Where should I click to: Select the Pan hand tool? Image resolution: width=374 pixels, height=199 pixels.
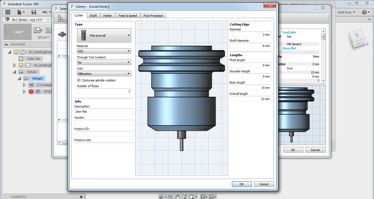pyautogui.click(x=177, y=197)
